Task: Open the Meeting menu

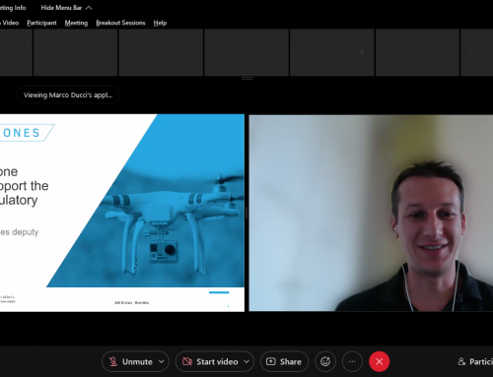Action: (x=76, y=23)
